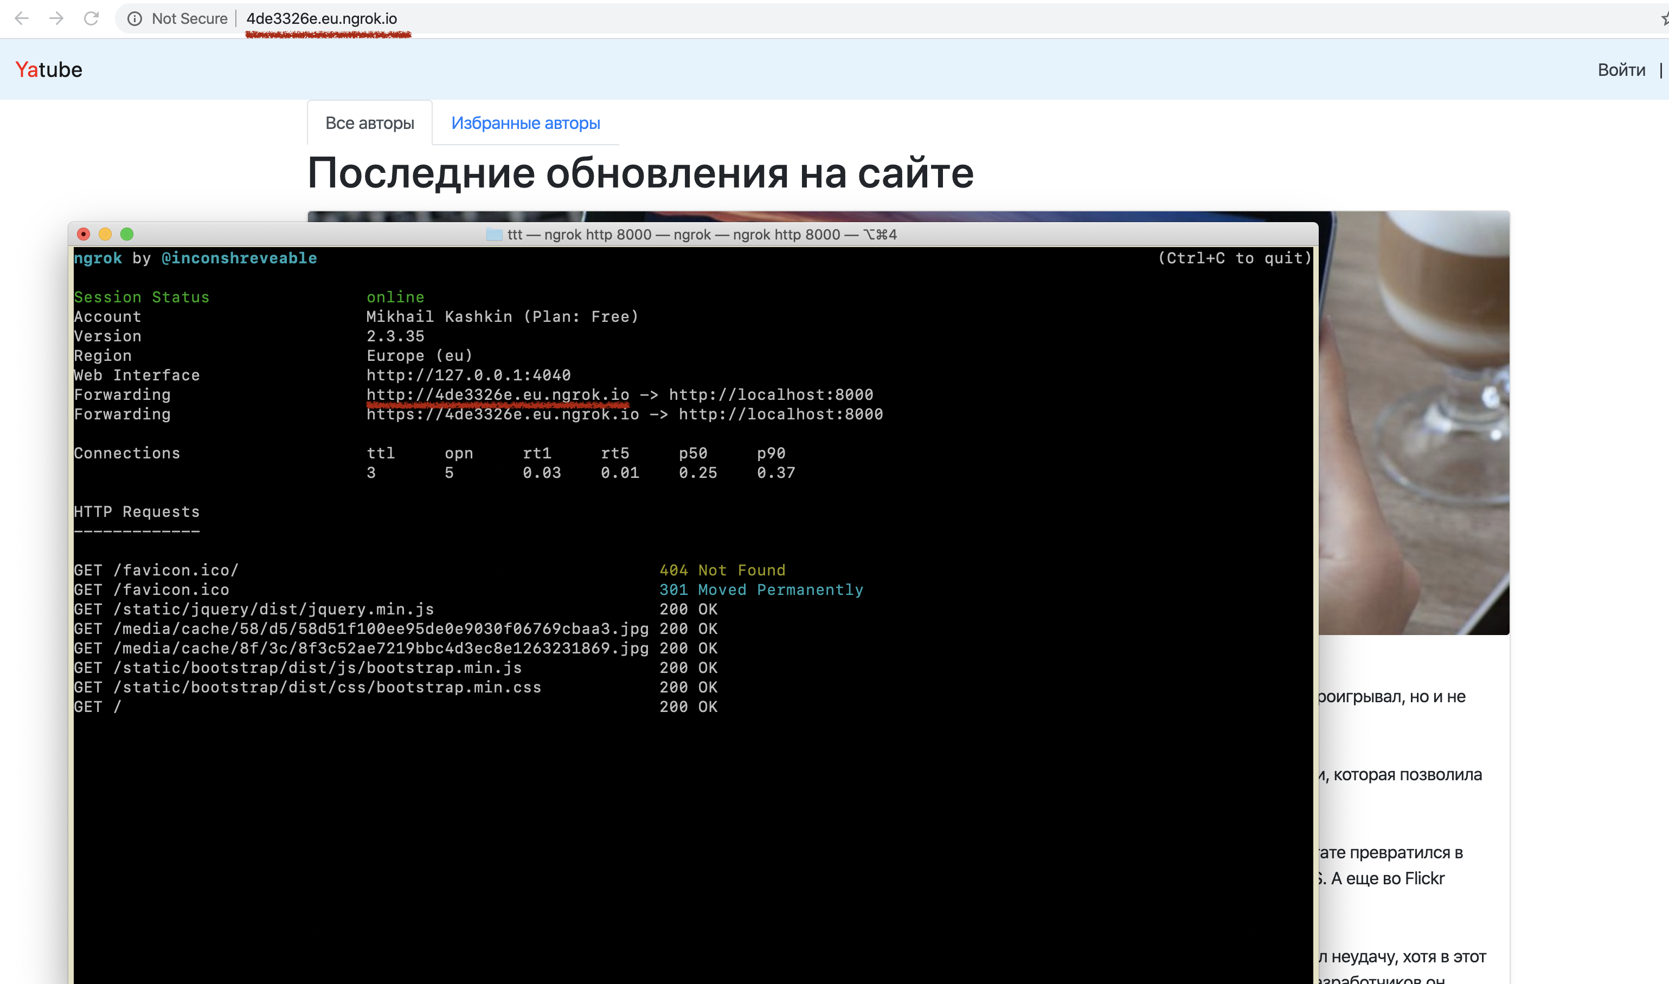Minimize the ngrok terminal window
The height and width of the screenshot is (984, 1669).
(105, 234)
